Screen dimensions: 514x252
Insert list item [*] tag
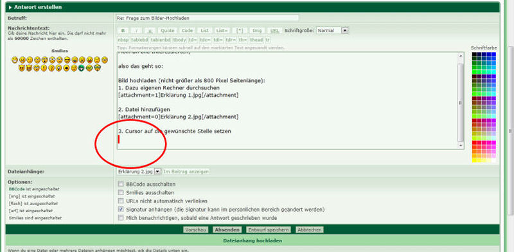click(x=240, y=30)
